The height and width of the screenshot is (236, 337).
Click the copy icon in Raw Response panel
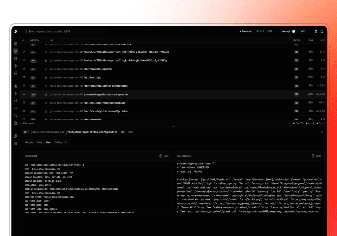[313, 156]
